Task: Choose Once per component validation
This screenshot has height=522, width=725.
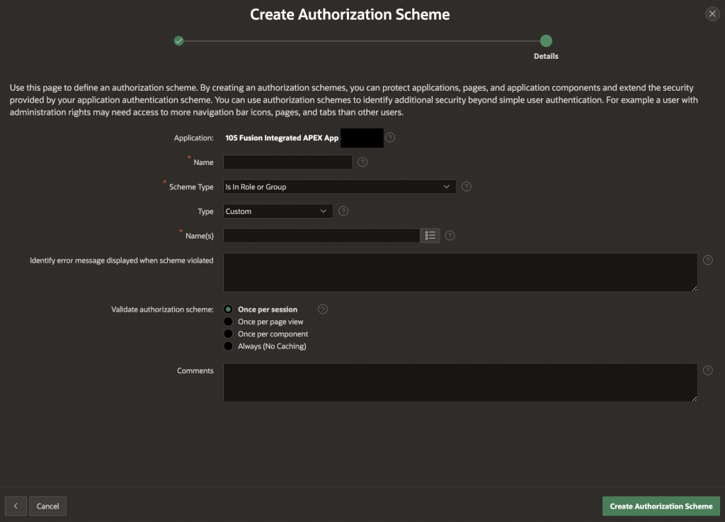Action: tap(229, 334)
